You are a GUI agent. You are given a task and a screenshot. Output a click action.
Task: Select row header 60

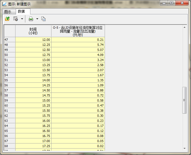pyautogui.click(x=10, y=105)
